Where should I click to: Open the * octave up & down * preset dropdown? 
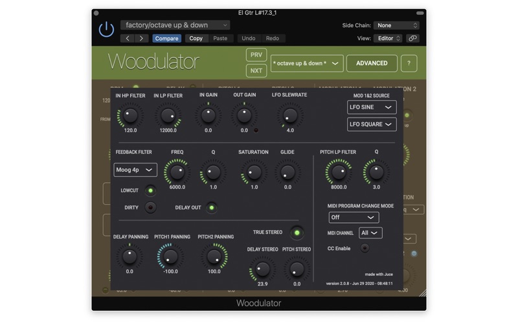[x=307, y=63]
